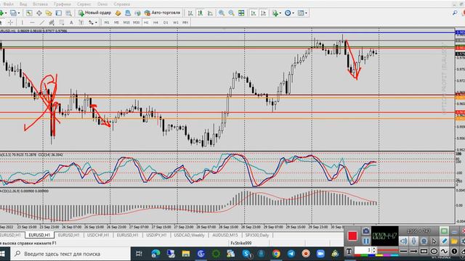Open the Data Window crosshair-target icon
The image size is (465, 261).
tap(39, 13)
